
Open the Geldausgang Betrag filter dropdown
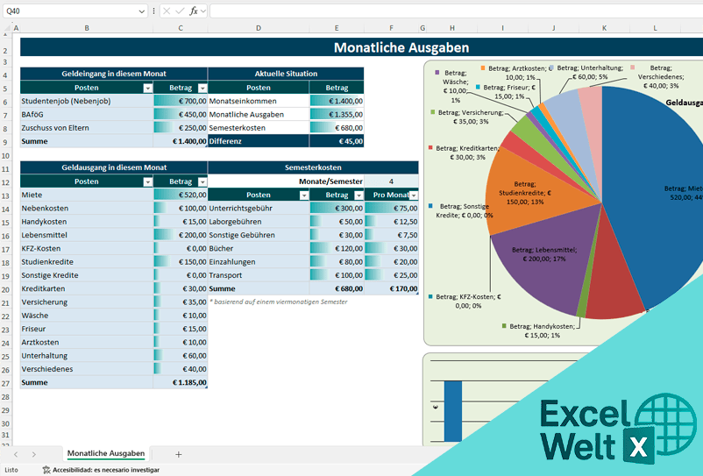[202, 182]
